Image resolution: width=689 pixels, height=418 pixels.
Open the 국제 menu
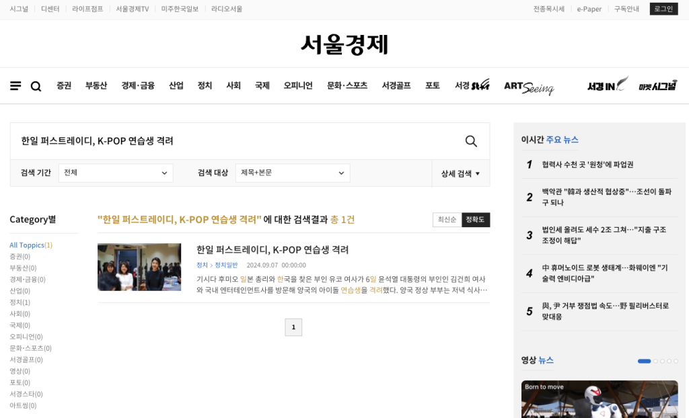point(262,85)
